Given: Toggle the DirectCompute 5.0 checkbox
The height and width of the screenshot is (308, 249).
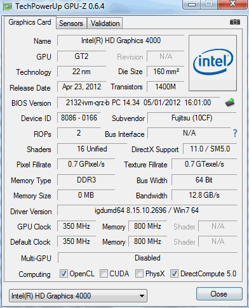Looking at the screenshot, I should coord(174,273).
